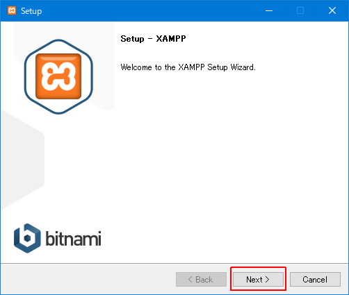Click the disabled Back button
The image size is (349, 295).
[x=201, y=280]
